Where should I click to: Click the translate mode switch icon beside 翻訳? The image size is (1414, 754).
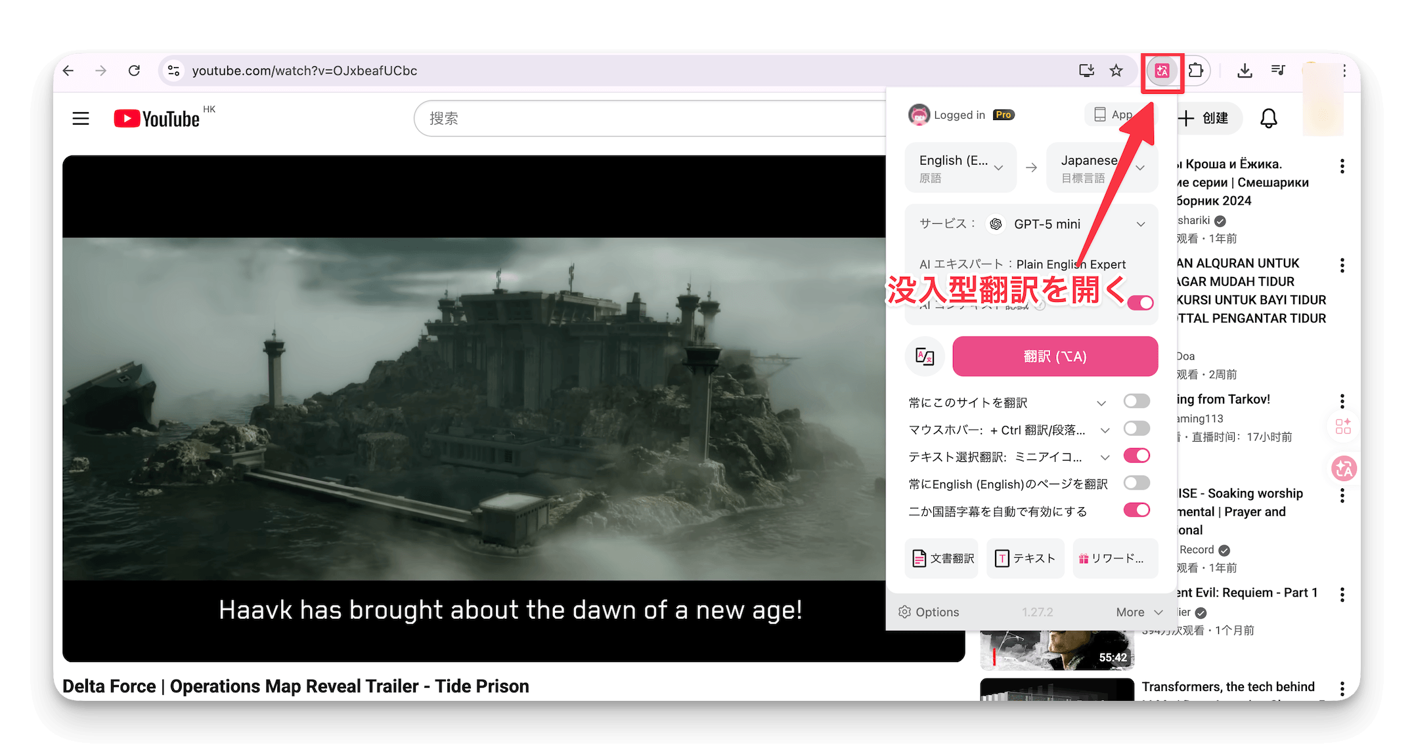[925, 356]
